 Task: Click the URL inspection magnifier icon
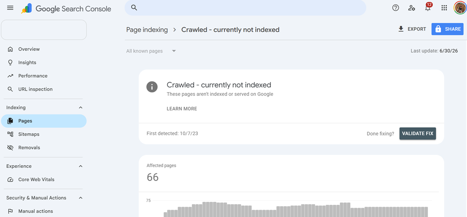tap(10, 89)
